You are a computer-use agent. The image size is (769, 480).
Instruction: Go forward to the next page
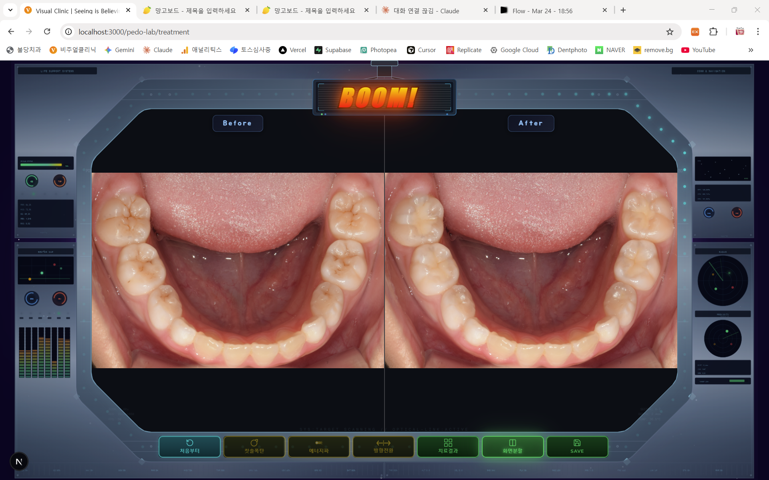pos(29,32)
